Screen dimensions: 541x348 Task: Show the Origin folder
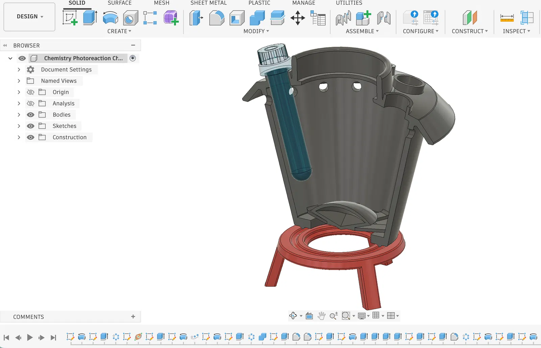[x=30, y=92]
